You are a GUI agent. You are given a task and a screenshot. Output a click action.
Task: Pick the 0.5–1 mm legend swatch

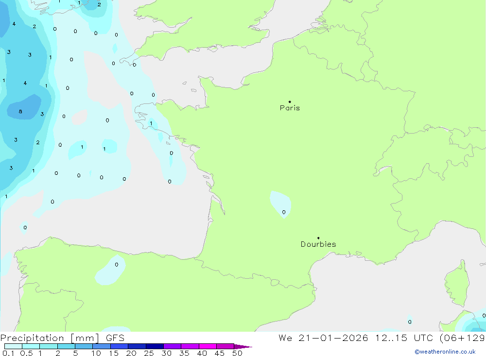pyautogui.click(x=31, y=346)
